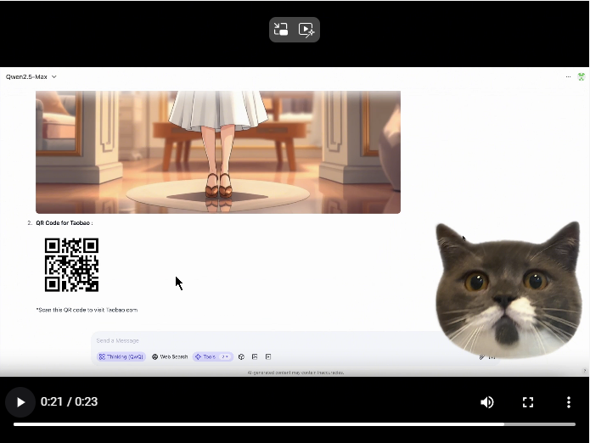Click the video generation icon

[268, 357]
